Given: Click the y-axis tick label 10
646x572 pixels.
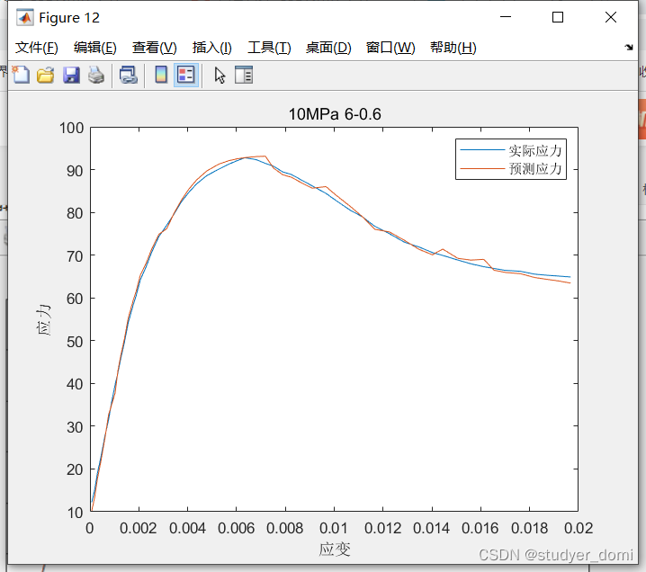Looking at the screenshot, I should click(x=75, y=513).
